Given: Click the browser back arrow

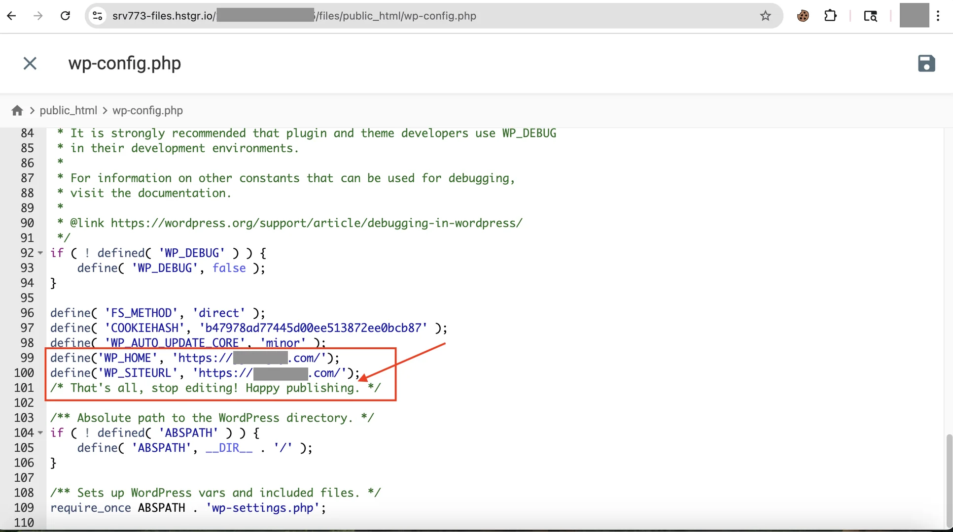Looking at the screenshot, I should pos(12,16).
